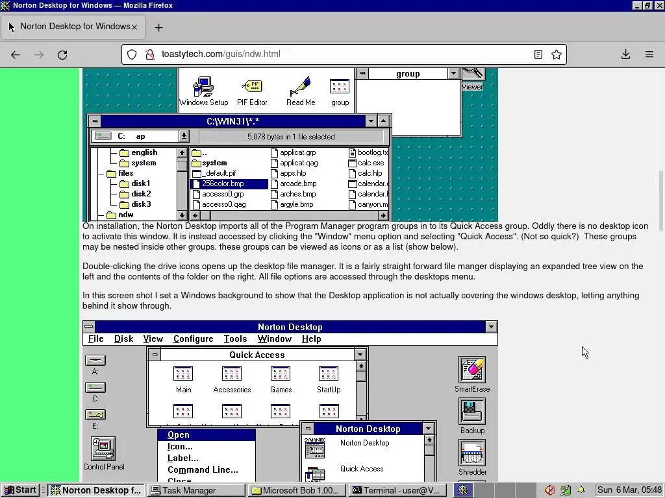The height and width of the screenshot is (498, 665).
Task: Click folder tree scrollbar down arrow
Action: [x=182, y=215]
